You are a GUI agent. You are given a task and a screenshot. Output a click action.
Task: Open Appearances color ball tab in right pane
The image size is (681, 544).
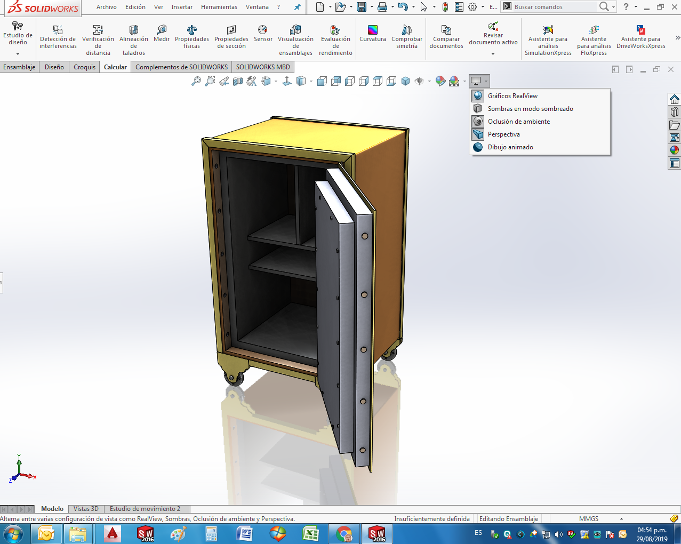click(675, 150)
